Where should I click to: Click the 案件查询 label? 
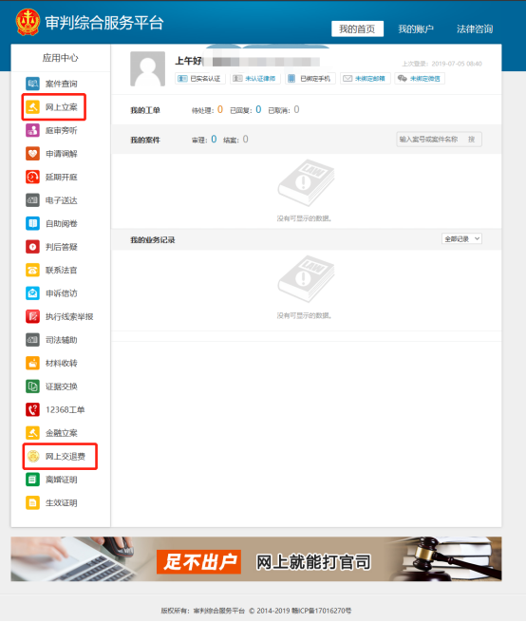pos(62,84)
